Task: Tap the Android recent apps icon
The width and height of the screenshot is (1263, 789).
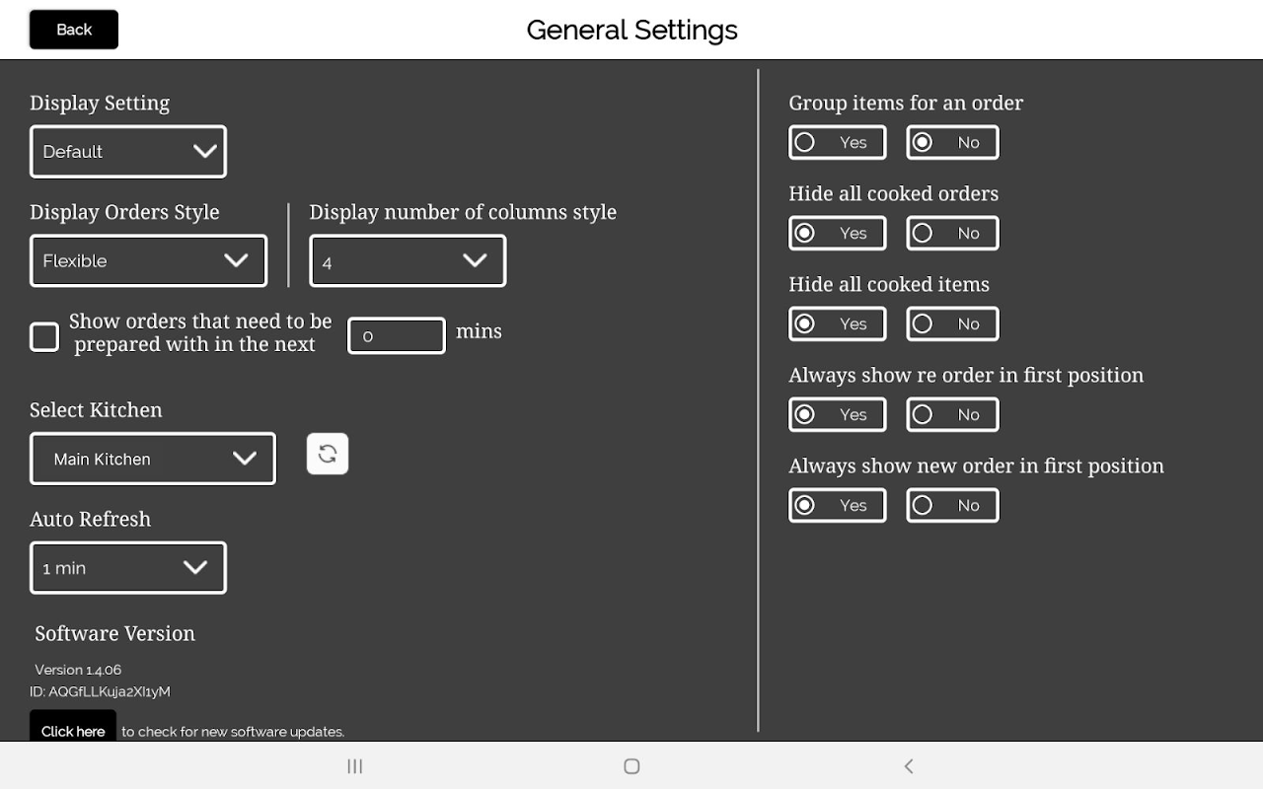Action: [x=355, y=766]
